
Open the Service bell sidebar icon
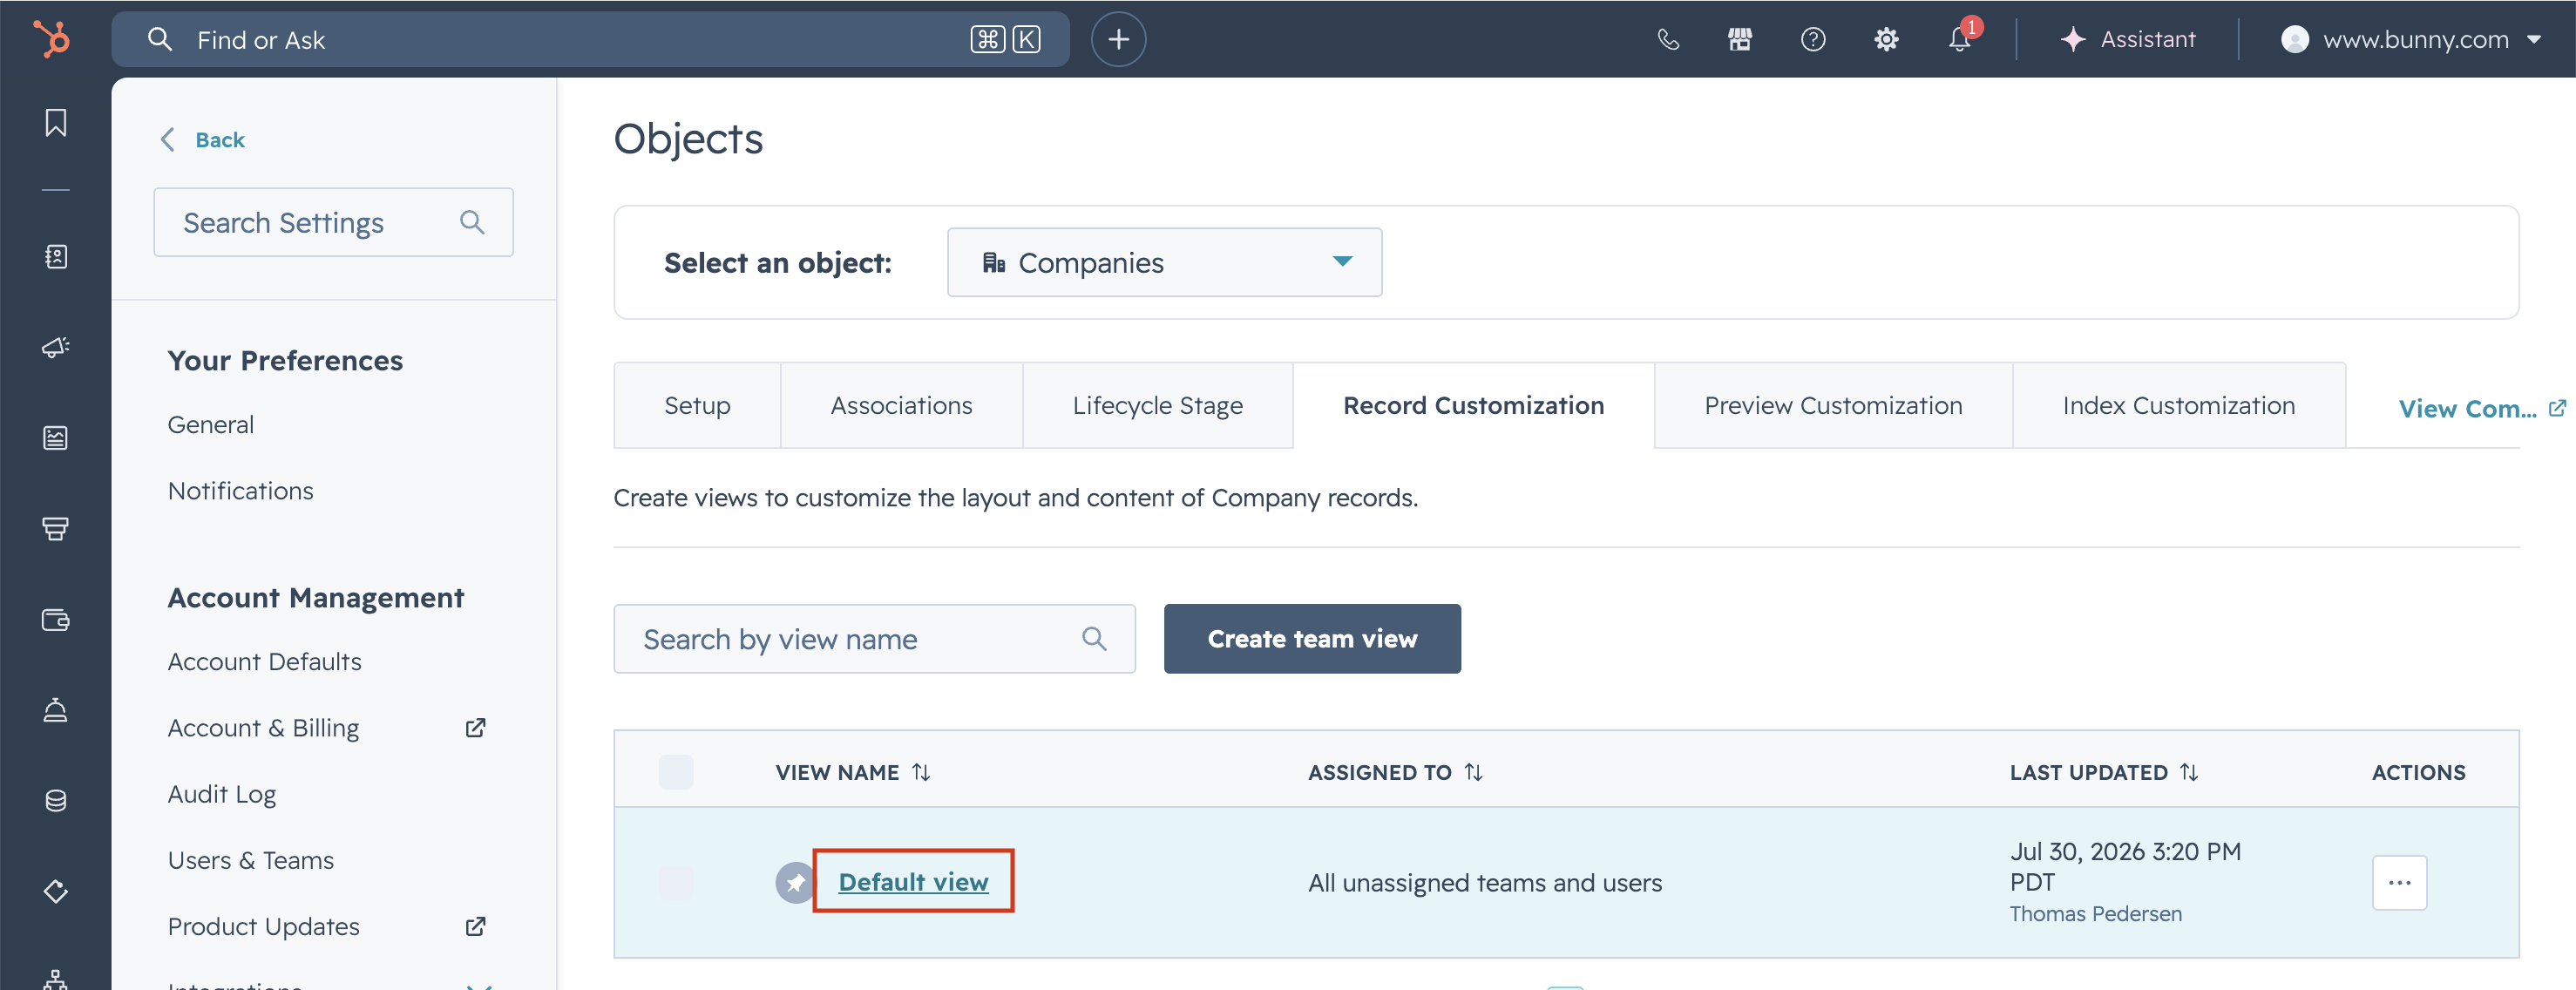(x=56, y=710)
